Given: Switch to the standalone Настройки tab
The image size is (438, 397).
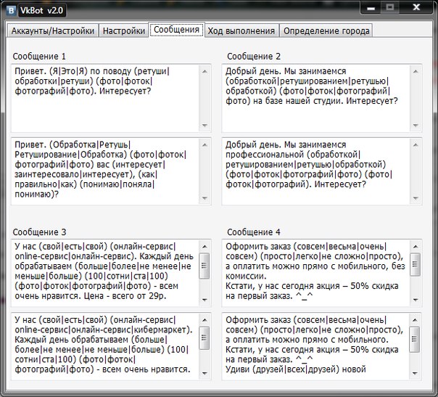Looking at the screenshot, I should click(x=123, y=31).
